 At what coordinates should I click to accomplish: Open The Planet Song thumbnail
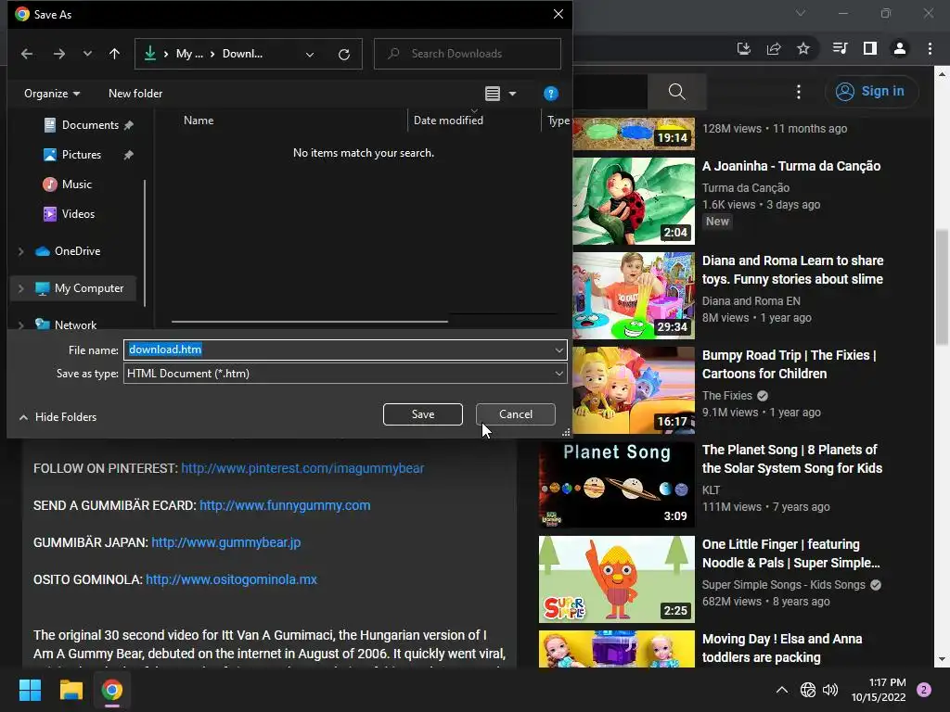(617, 485)
